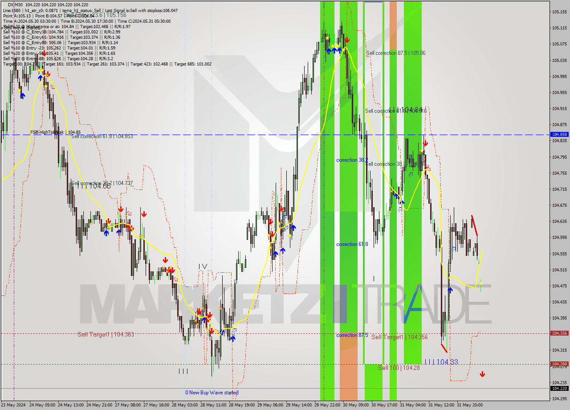
Task: Click the 'Sell %20 @ Entry -88' info line
Action: coord(58,58)
